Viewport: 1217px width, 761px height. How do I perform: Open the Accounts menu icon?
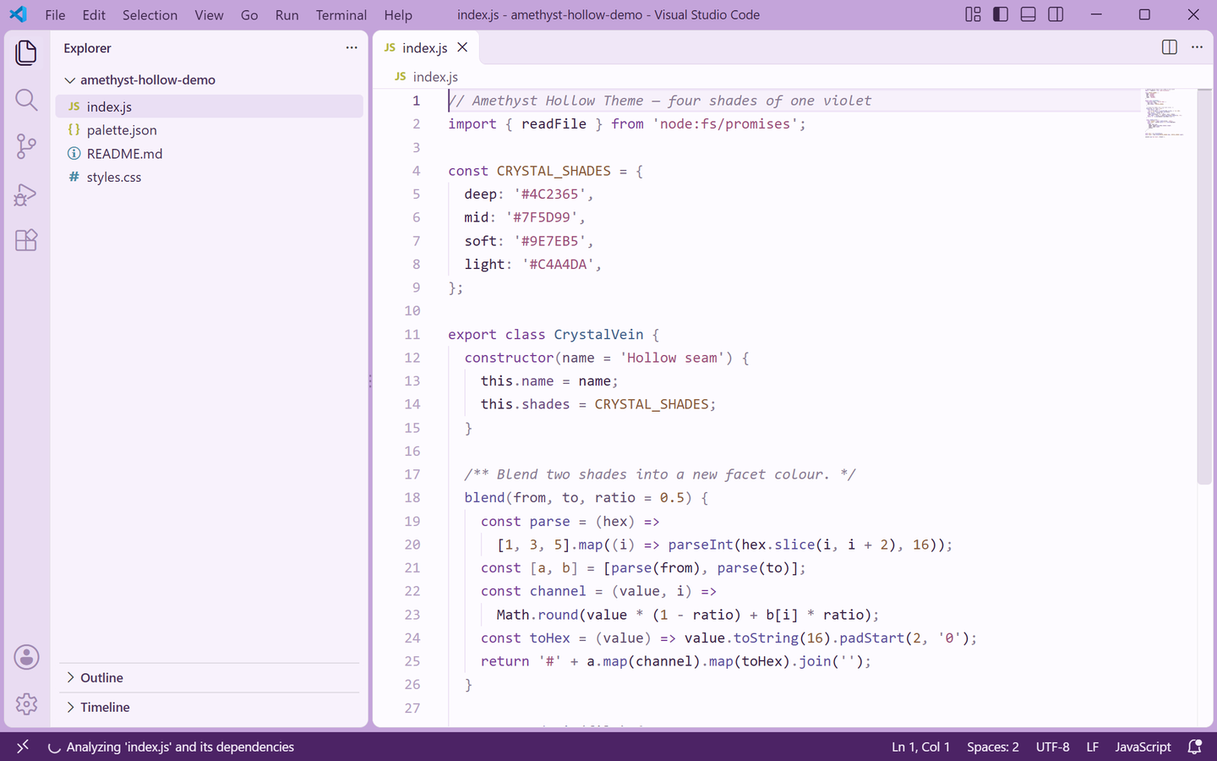click(x=26, y=657)
